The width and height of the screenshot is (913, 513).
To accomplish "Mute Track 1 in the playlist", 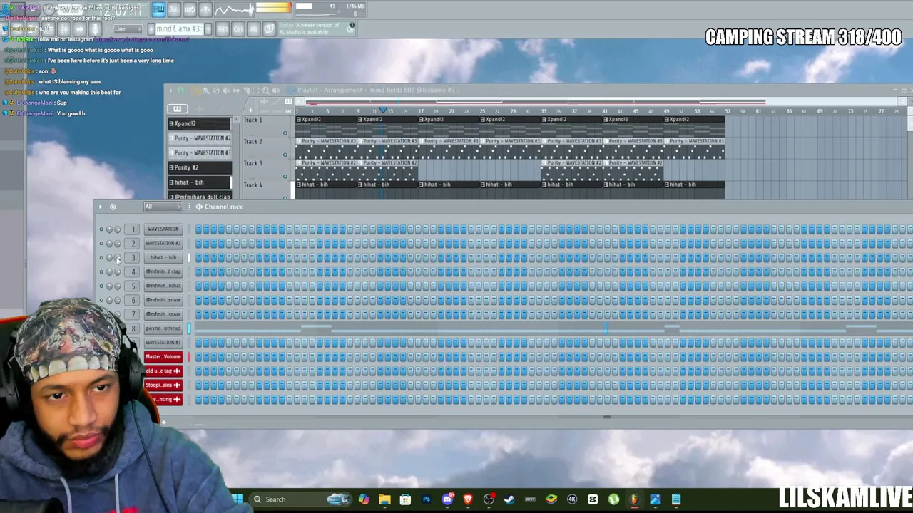I will point(285,133).
